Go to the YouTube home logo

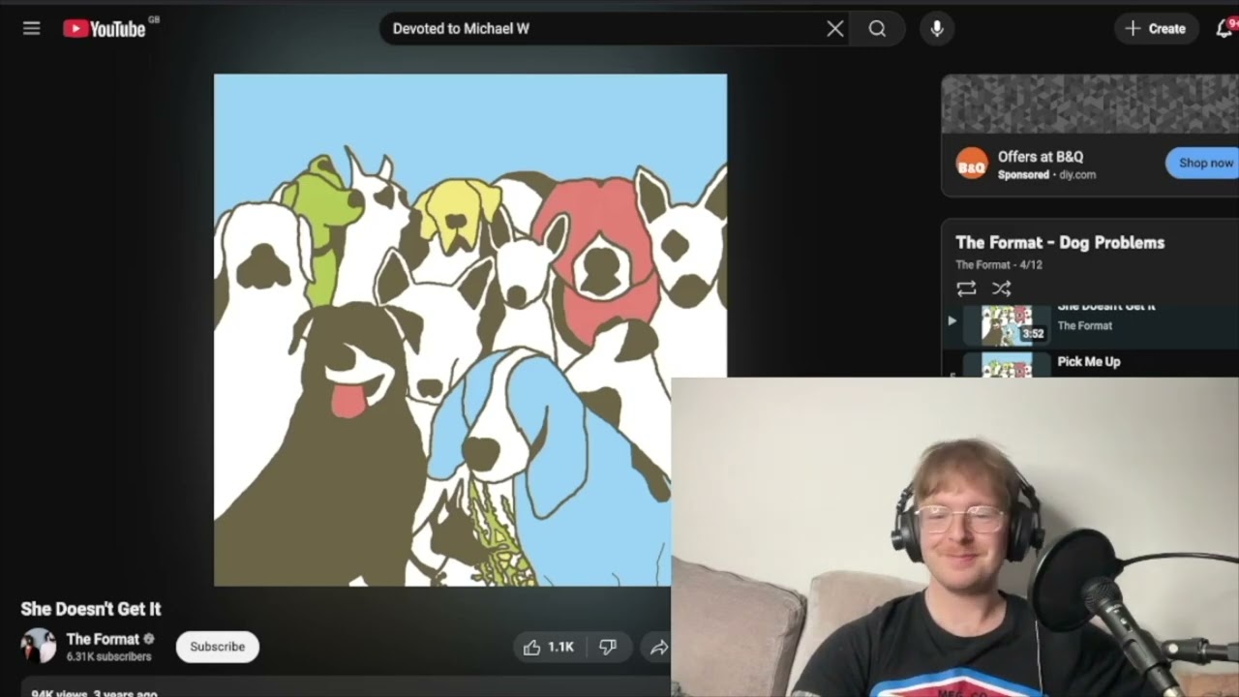pos(105,29)
